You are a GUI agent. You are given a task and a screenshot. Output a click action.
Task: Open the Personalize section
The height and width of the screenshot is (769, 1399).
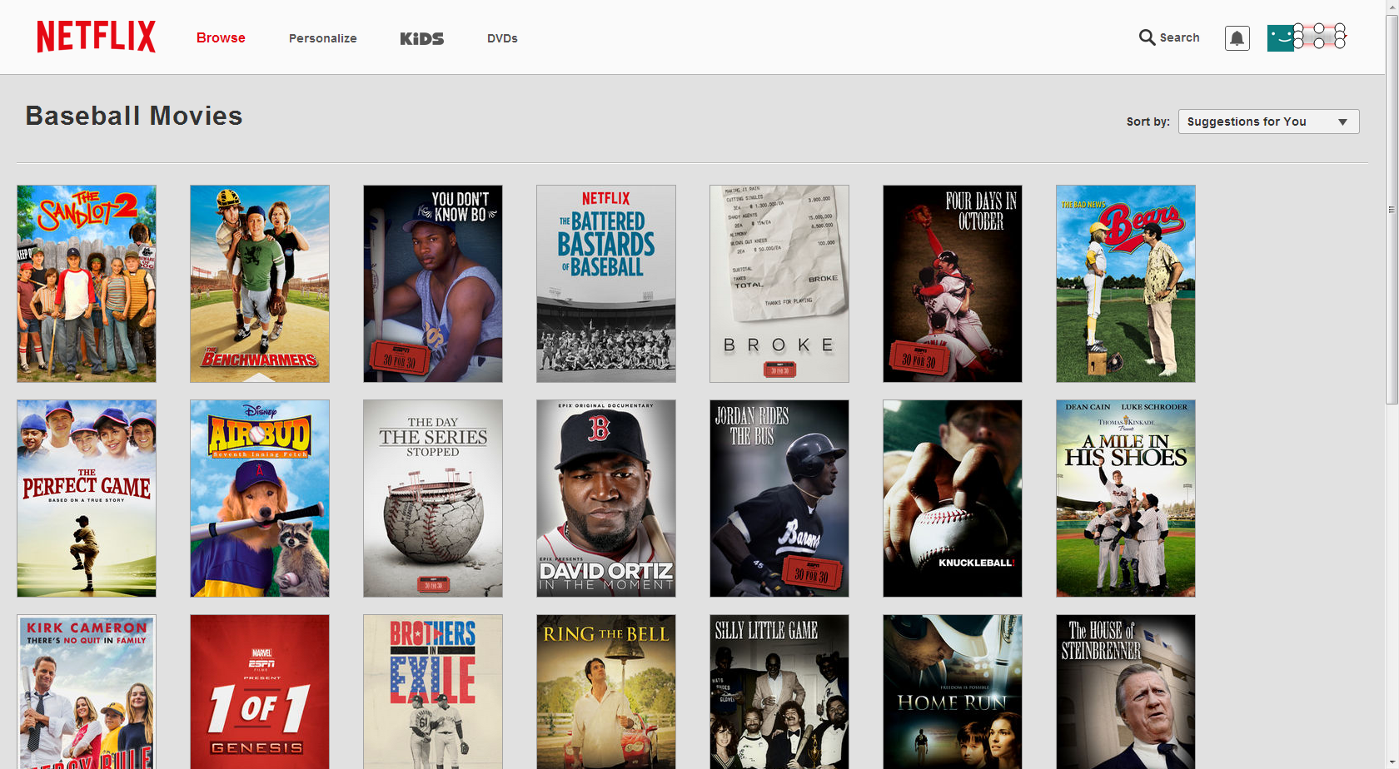[x=322, y=38]
